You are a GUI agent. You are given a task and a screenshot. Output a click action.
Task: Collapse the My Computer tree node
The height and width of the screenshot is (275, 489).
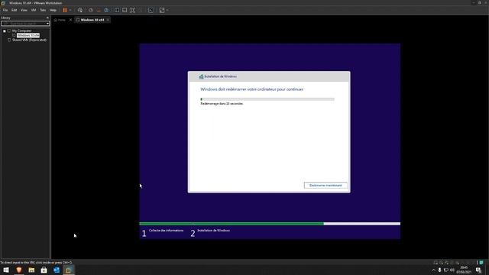pyautogui.click(x=5, y=31)
